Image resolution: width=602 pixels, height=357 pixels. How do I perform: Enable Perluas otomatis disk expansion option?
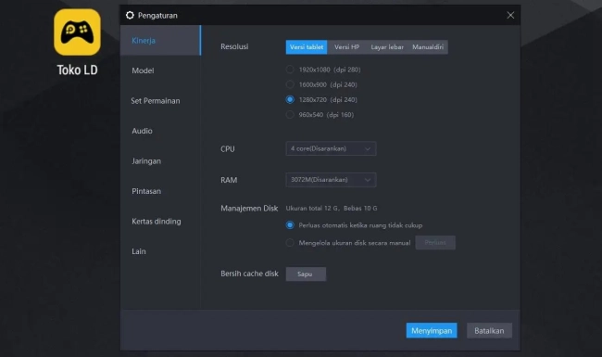(x=290, y=225)
